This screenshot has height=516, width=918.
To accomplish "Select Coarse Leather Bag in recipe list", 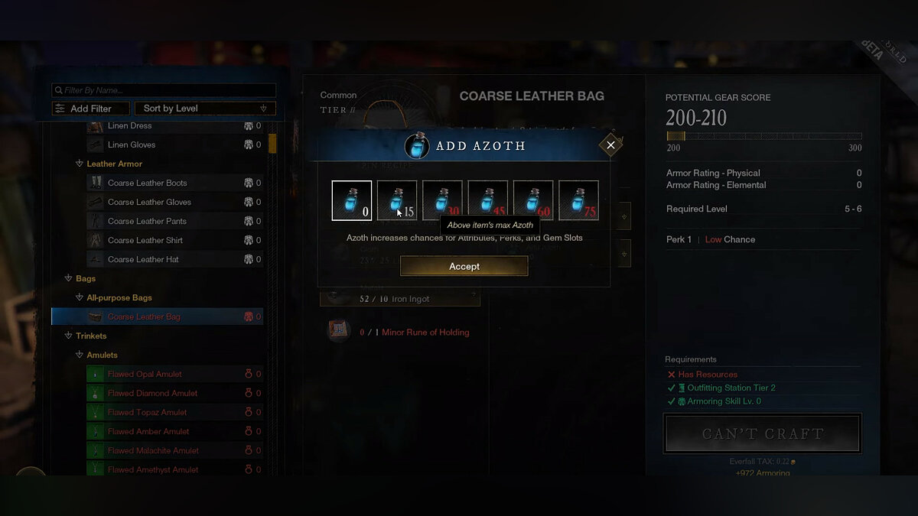I will (157, 316).
